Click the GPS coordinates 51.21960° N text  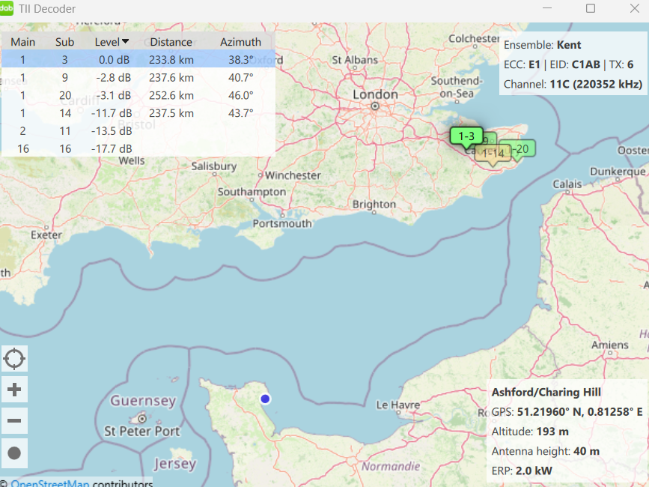tap(567, 412)
